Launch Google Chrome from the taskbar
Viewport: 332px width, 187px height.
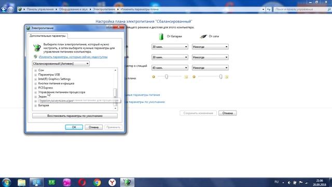click(x=97, y=182)
